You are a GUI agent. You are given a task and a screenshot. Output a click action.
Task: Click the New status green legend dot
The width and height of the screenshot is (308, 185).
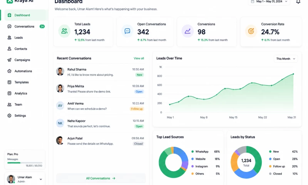click(270, 151)
